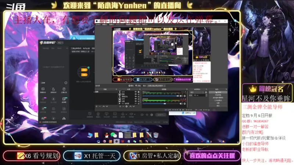The image size is (294, 165).
Task: Click the webcam icon in Douyu companion toolbar
Action: point(98,114)
